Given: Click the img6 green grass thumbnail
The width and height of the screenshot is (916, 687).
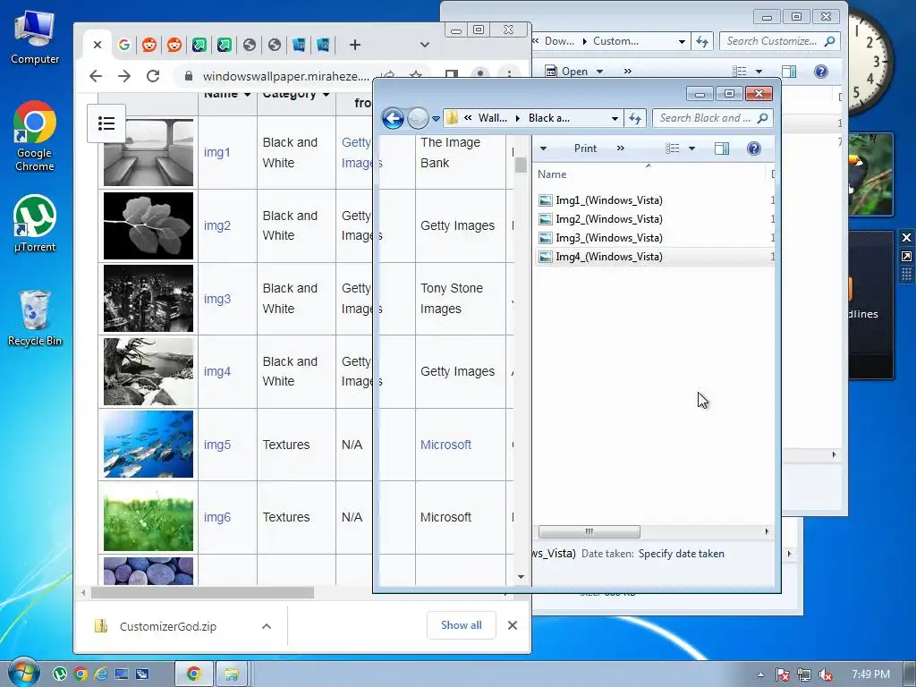Looking at the screenshot, I should point(148,517).
